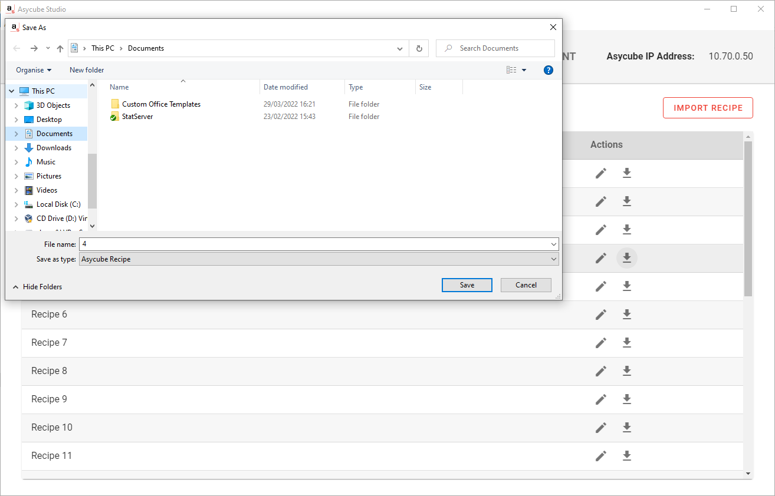Open the view options dropdown arrow

click(524, 70)
